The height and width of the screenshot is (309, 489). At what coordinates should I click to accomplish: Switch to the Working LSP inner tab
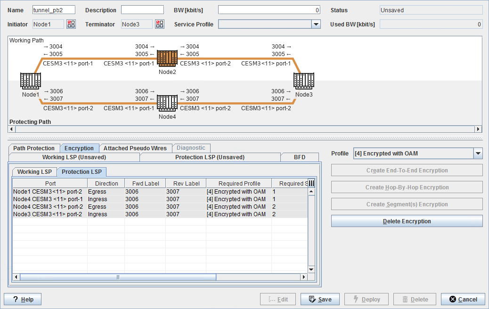click(x=34, y=172)
